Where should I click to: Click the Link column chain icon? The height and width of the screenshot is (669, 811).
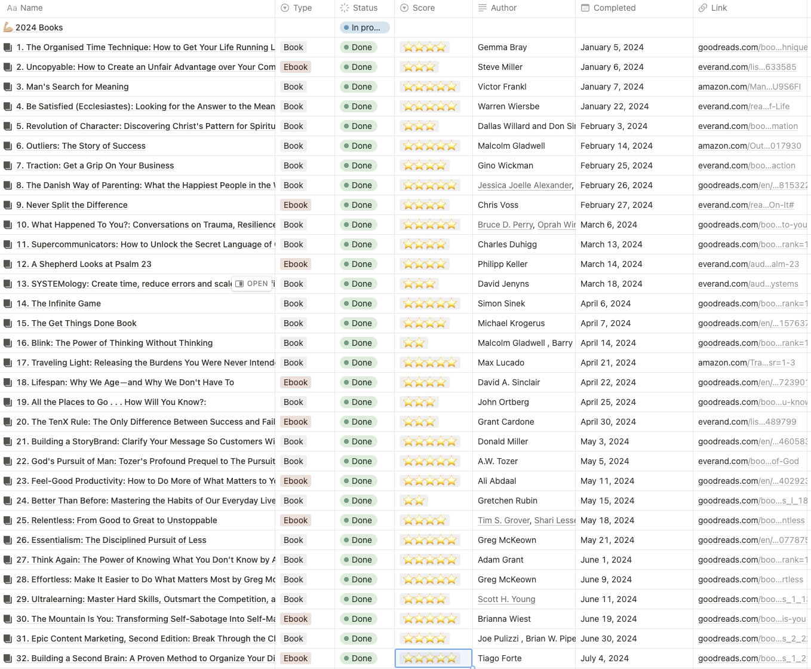[703, 8]
